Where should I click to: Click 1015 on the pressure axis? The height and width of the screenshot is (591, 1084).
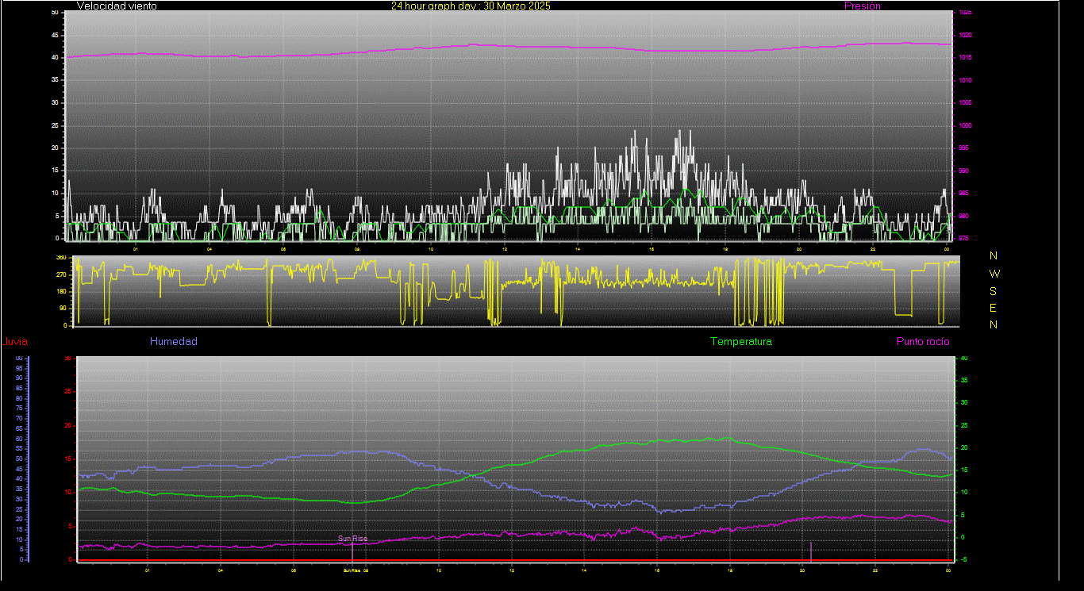965,58
